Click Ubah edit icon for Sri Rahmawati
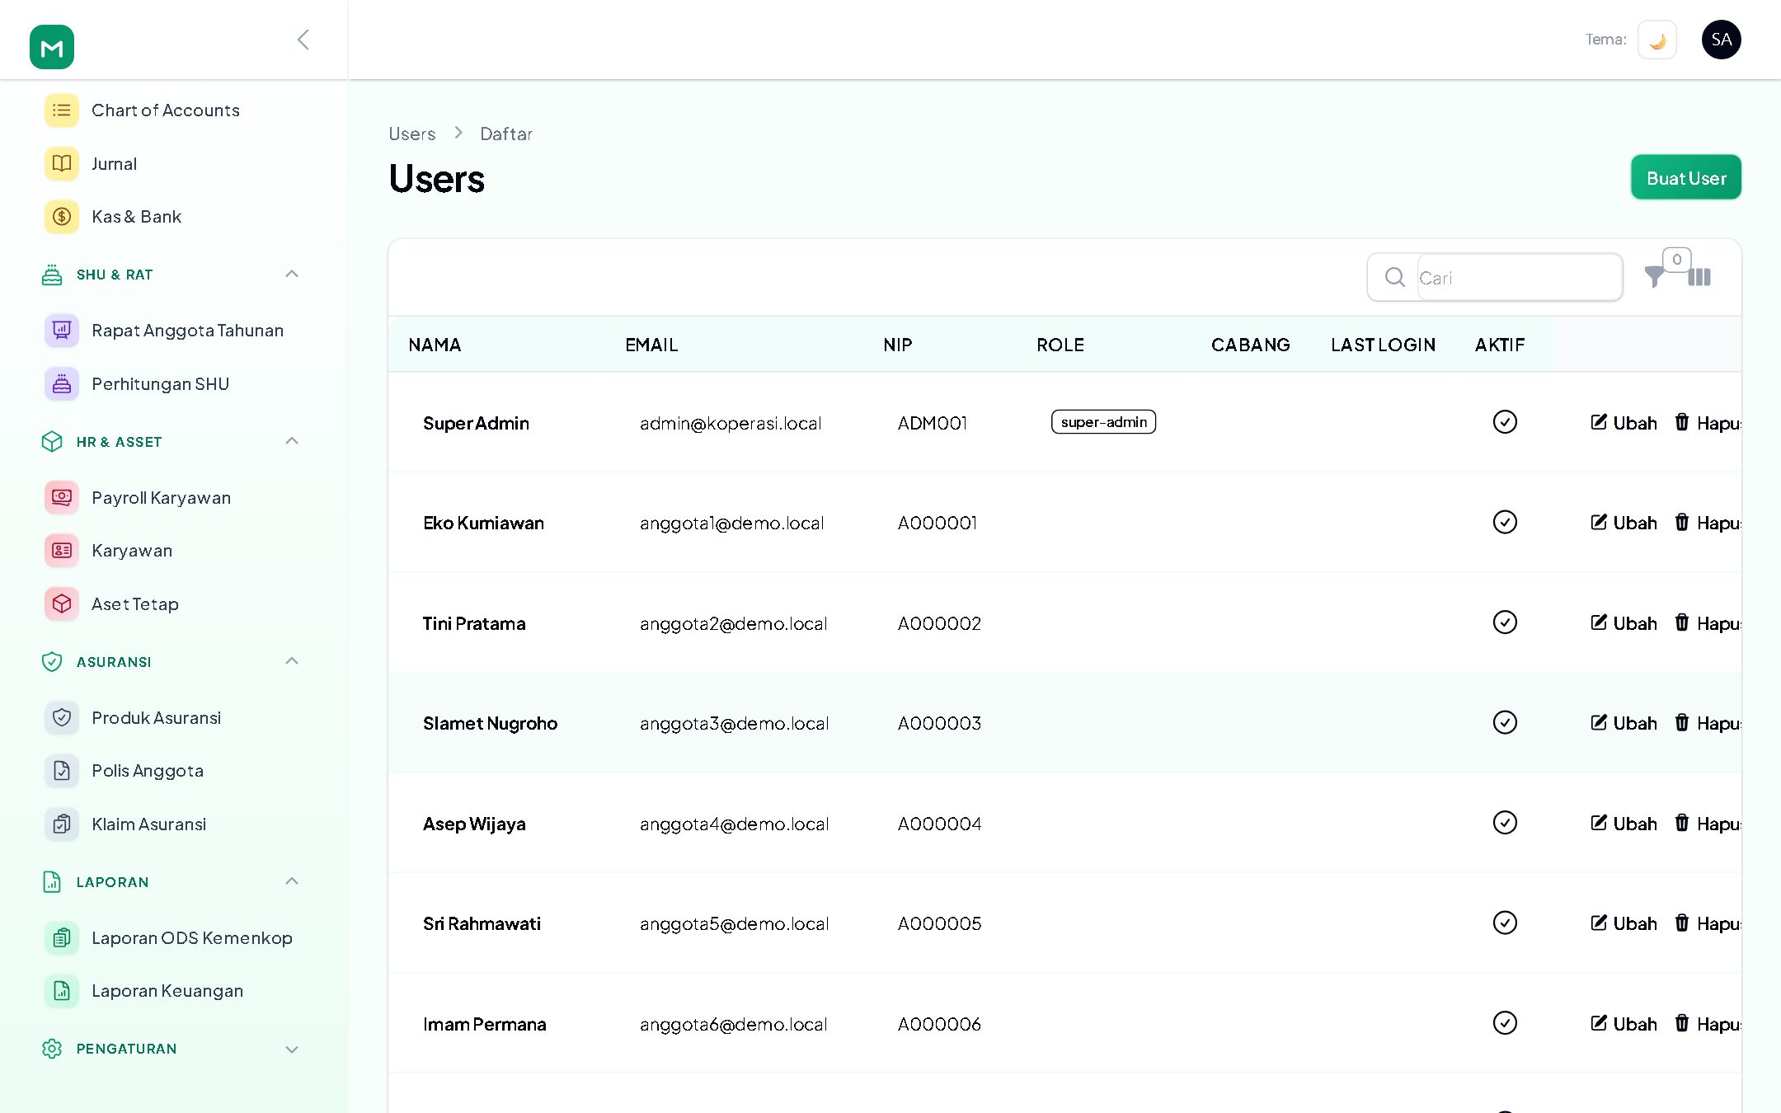The image size is (1781, 1113). coord(1599,923)
